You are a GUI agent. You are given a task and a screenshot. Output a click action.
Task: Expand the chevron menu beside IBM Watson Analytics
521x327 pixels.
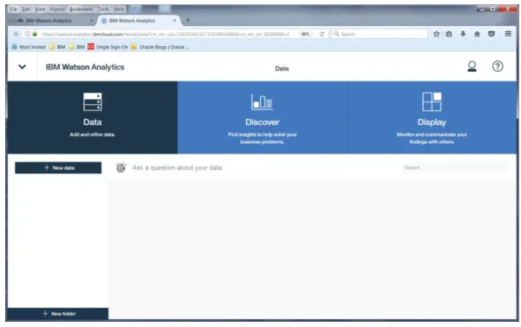[x=23, y=67]
